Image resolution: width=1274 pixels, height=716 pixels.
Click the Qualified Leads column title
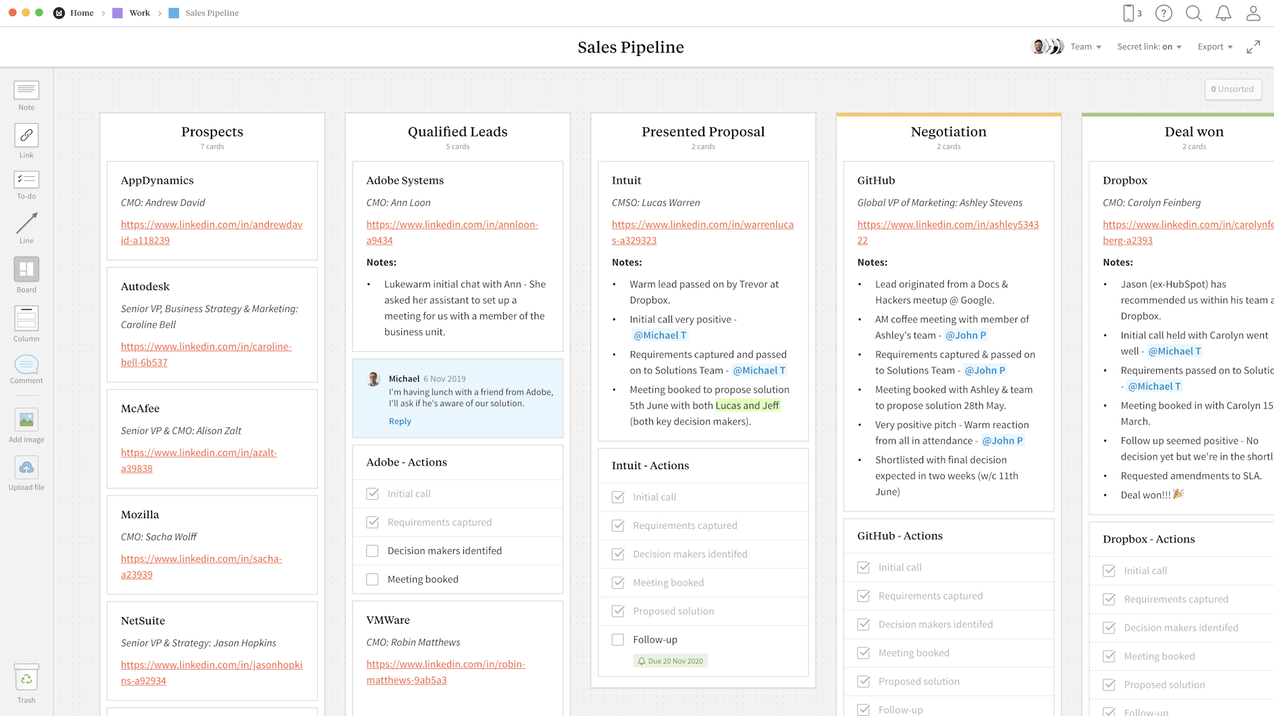click(458, 132)
